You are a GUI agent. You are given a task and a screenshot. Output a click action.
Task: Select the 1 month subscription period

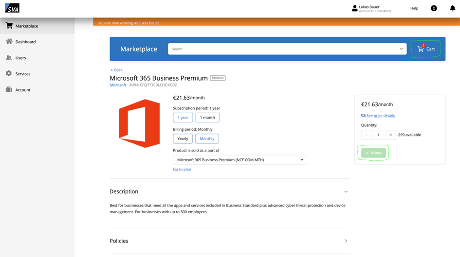(207, 118)
